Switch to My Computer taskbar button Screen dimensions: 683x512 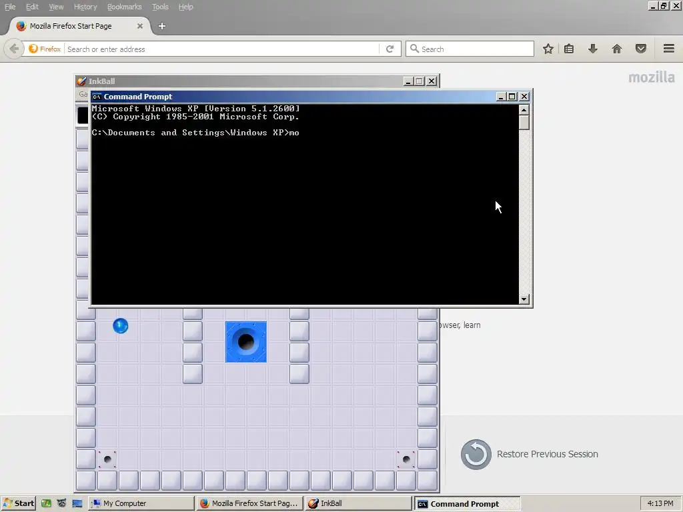141,504
